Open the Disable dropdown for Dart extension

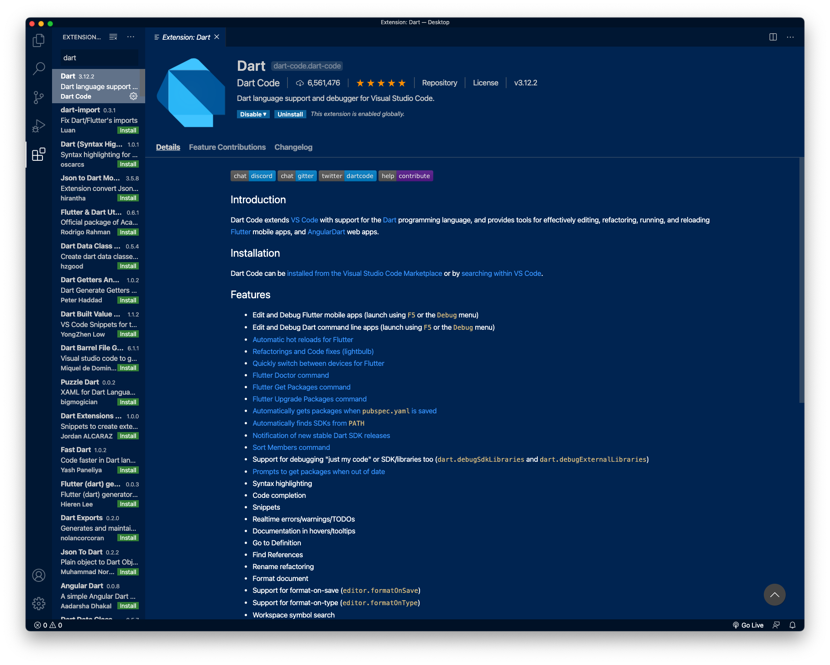pos(253,114)
